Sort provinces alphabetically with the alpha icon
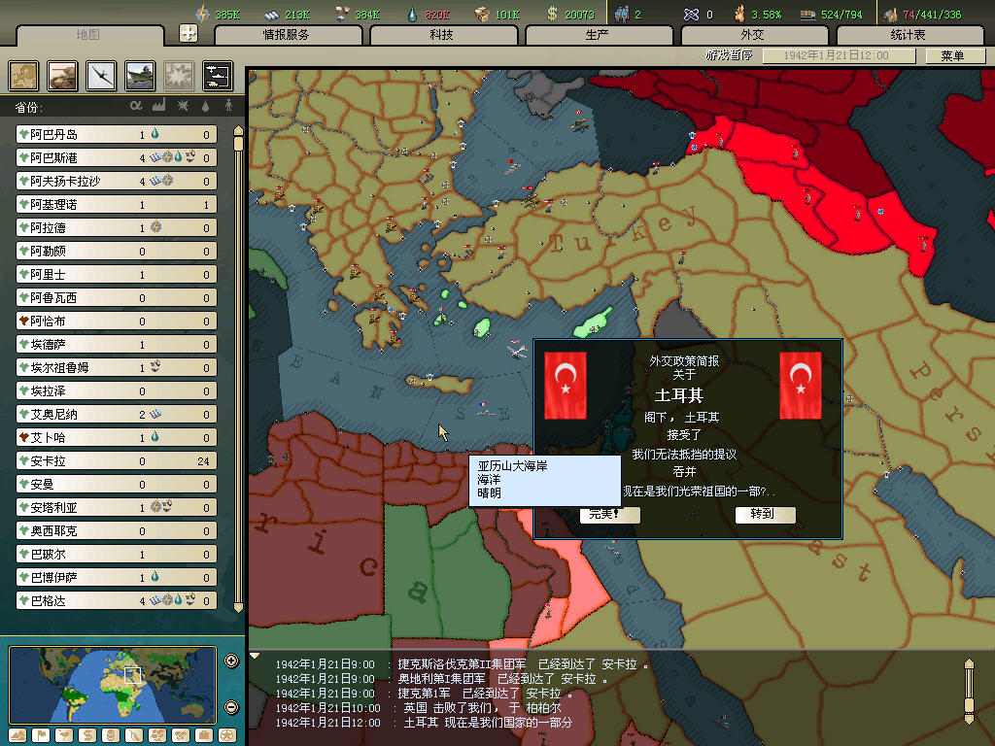This screenshot has width=995, height=746. 136,105
